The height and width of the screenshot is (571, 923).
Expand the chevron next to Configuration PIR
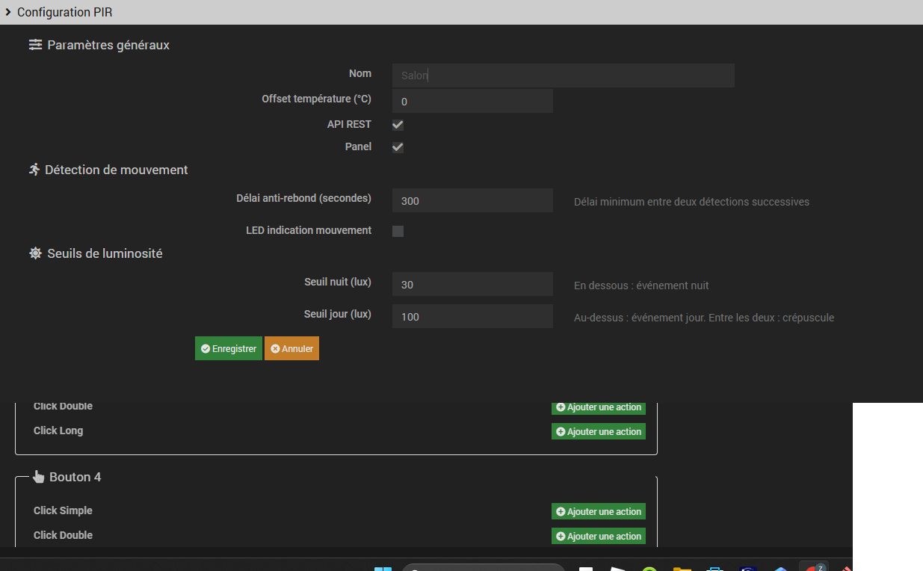coord(9,12)
